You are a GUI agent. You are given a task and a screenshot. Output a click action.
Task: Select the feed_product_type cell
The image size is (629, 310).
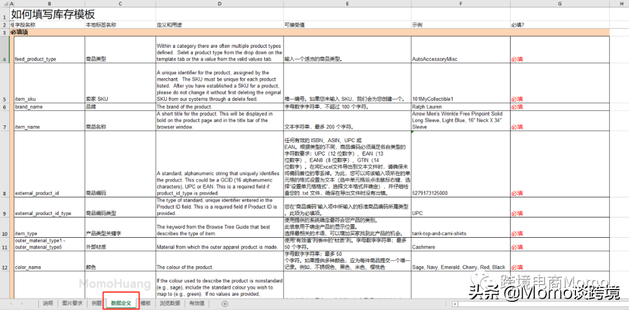(49, 50)
